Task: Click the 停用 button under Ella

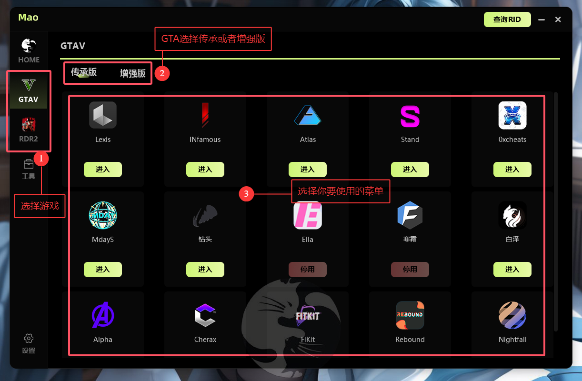Action: [x=308, y=270]
